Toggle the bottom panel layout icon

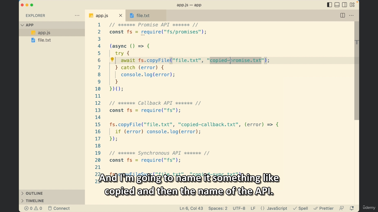337,5
